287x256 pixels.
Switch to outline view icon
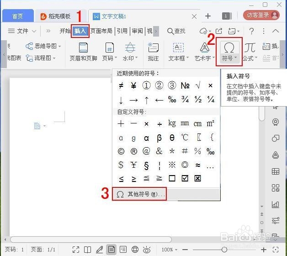tap(123, 250)
